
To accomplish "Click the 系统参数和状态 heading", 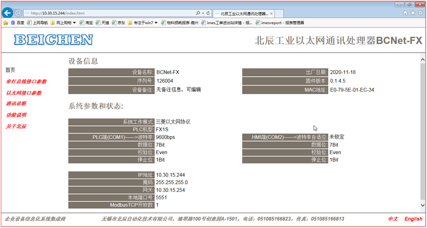I will tap(96, 106).
